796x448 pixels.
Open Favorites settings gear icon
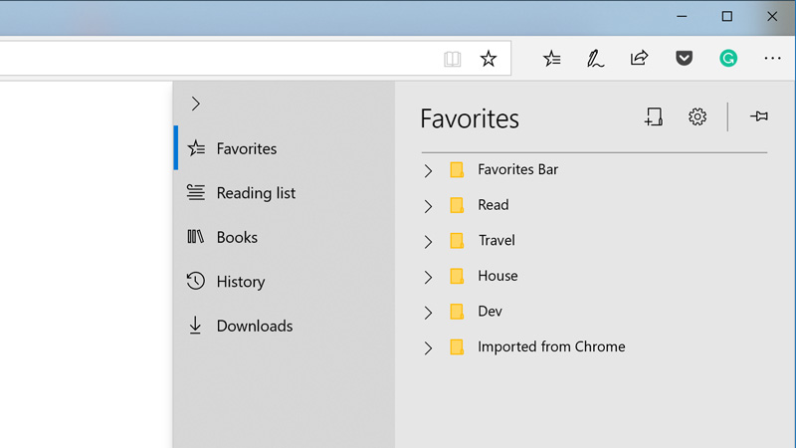click(697, 117)
